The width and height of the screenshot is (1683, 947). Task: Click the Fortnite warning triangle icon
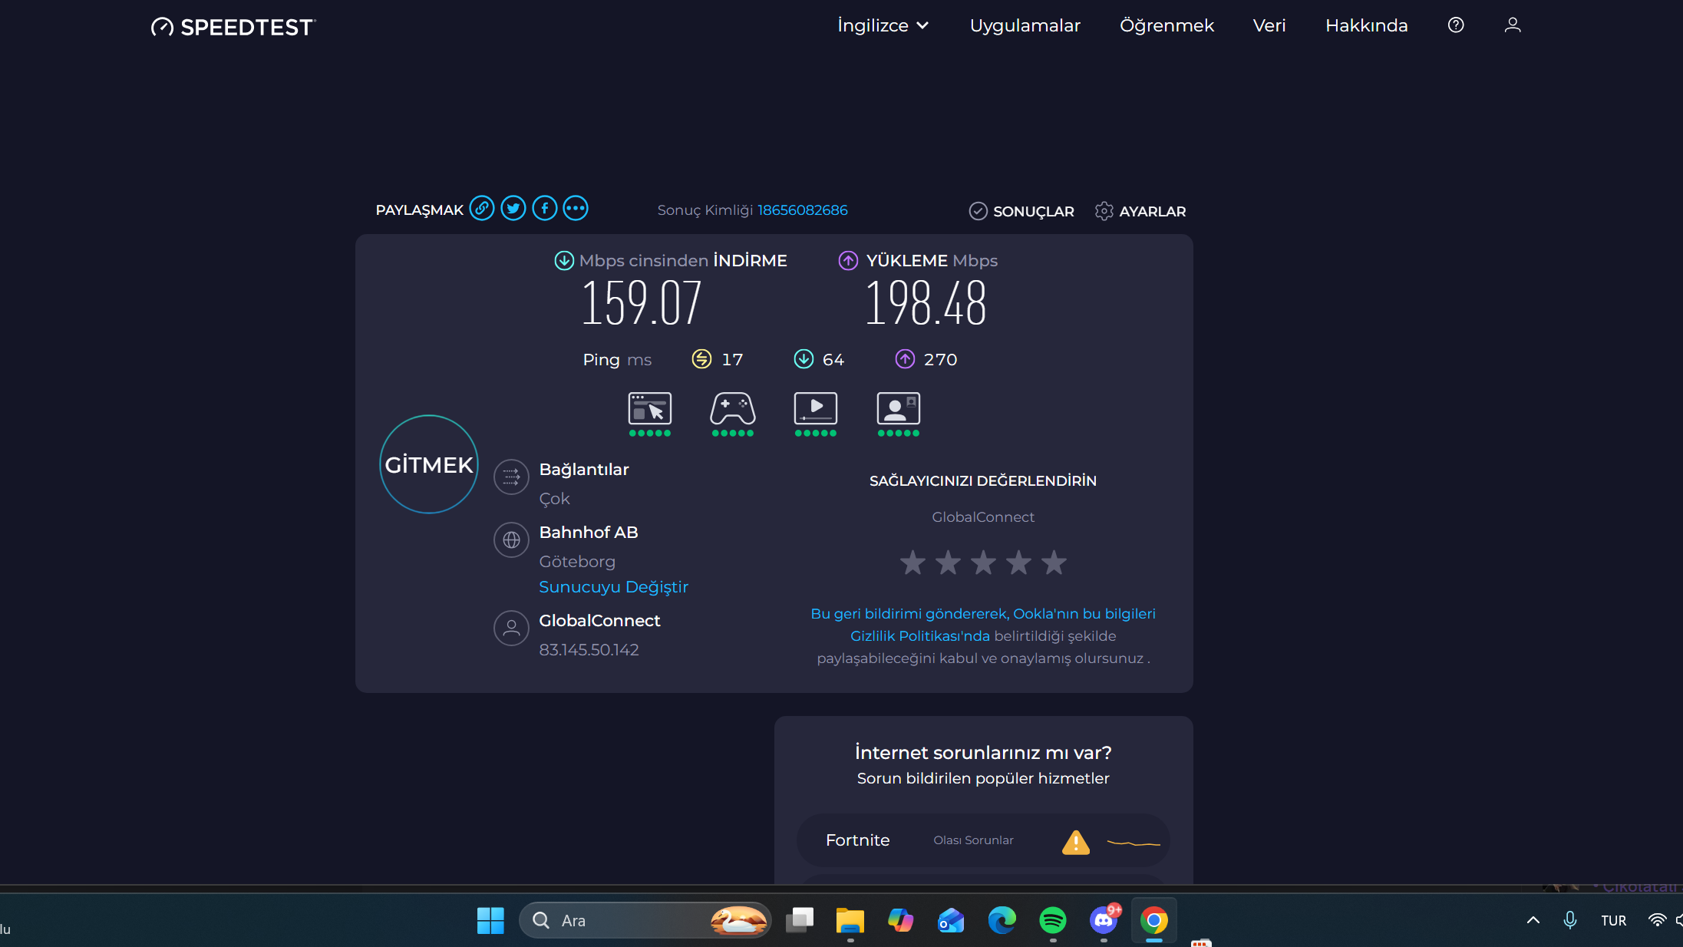click(1076, 842)
